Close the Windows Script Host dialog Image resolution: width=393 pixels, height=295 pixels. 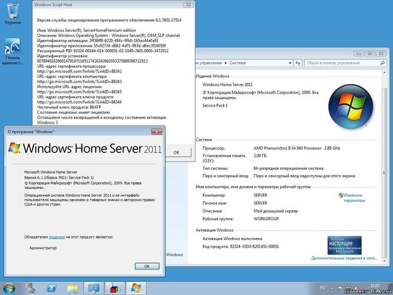pyautogui.click(x=189, y=4)
